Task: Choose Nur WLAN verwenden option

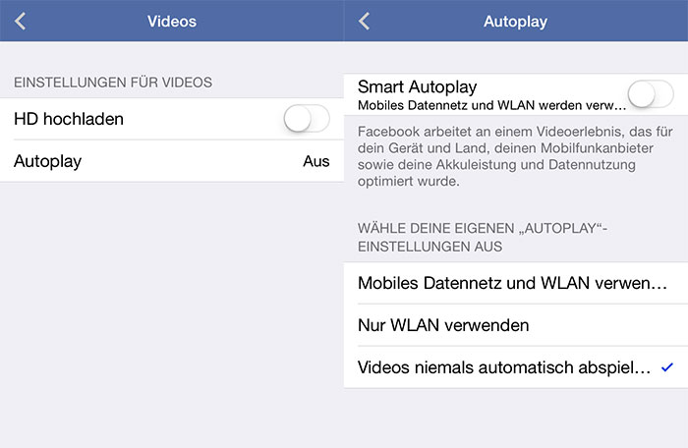Action: click(x=516, y=325)
